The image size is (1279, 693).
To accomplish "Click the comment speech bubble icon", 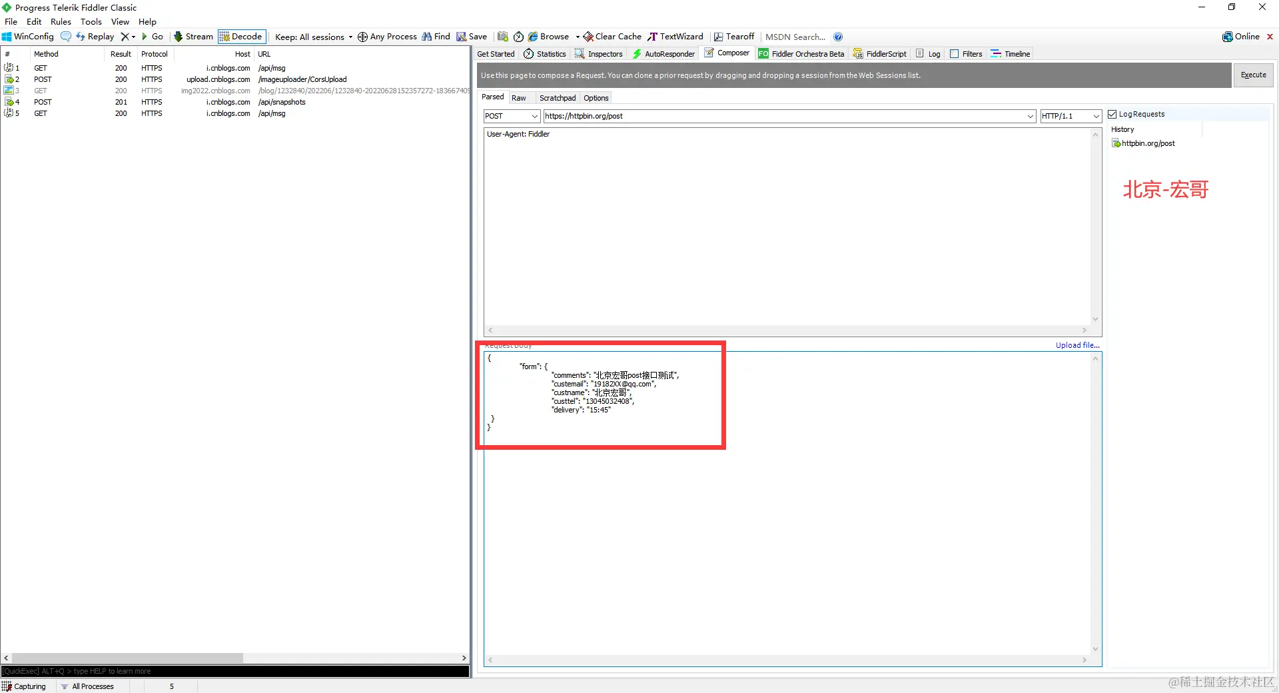I will (x=65, y=37).
